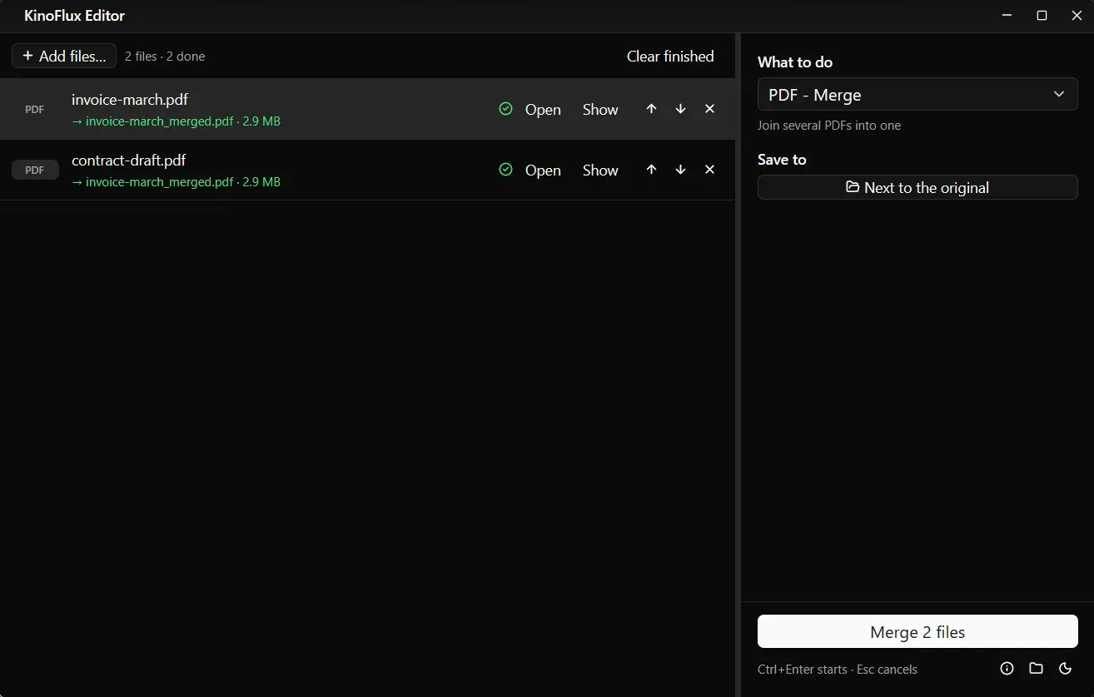Screen dimensions: 1094x697
Task: Move invoice-march.pdf down in the list
Action: click(x=680, y=109)
